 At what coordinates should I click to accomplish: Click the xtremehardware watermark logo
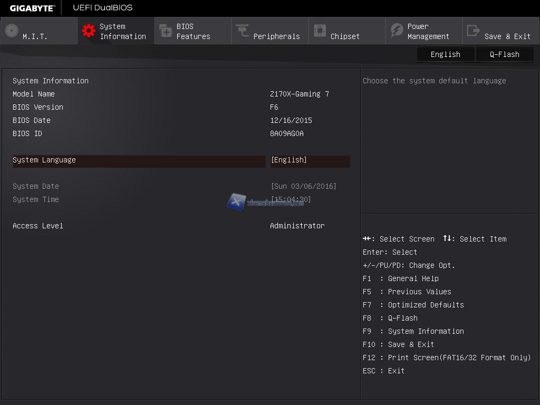click(x=237, y=201)
